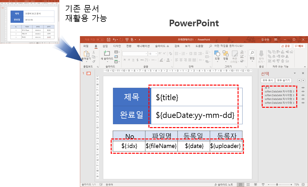Click the Clear formatting icon
Screen dimensions: 308x187
[x=170, y=53]
